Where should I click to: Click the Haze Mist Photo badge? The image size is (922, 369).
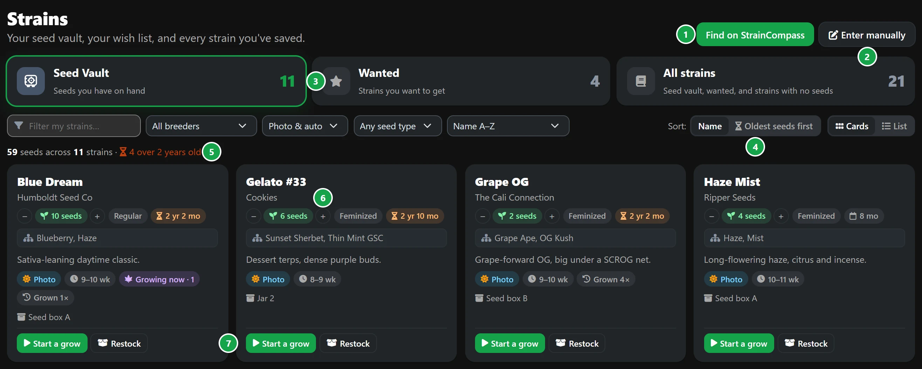(726, 279)
